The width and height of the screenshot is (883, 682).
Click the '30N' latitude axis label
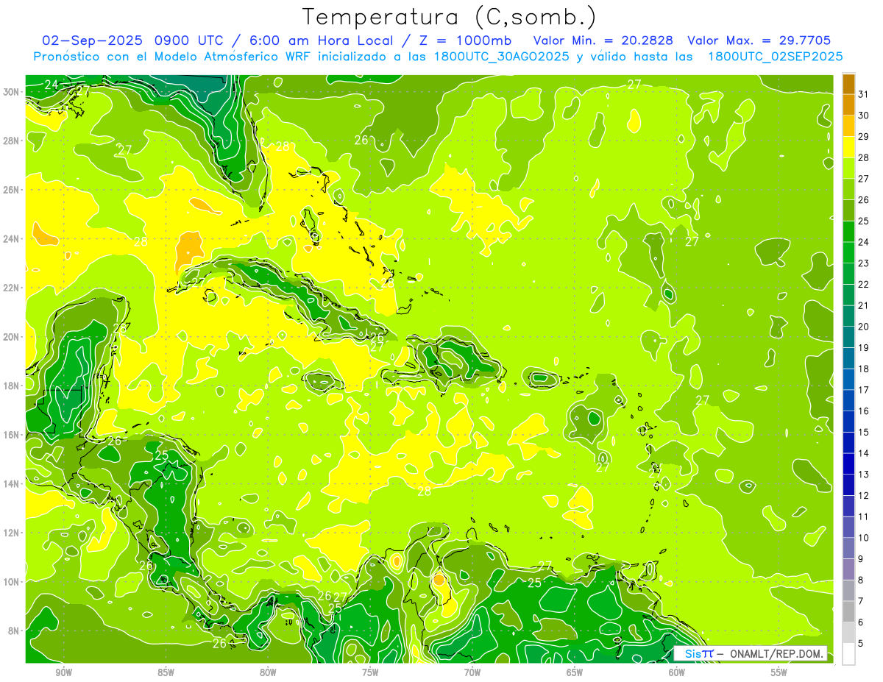coord(12,92)
